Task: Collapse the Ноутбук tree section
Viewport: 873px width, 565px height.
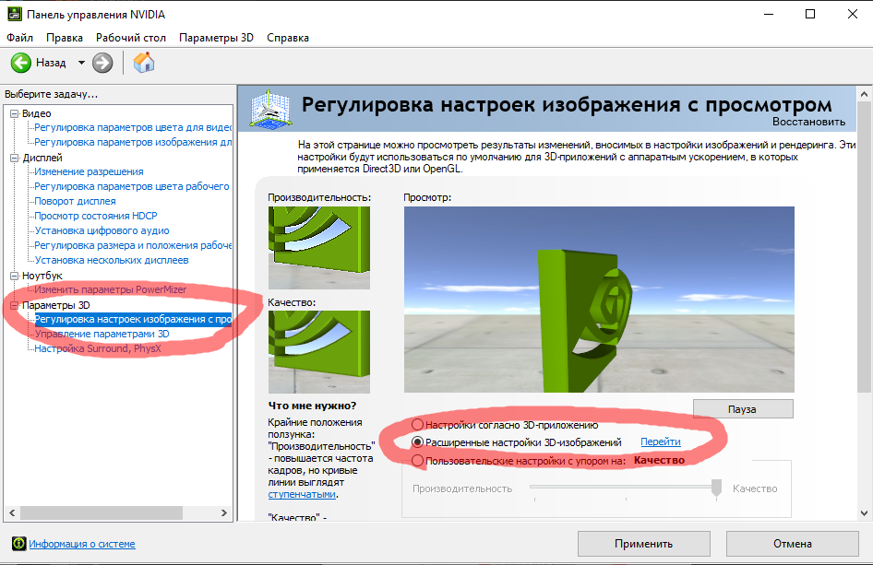Action: click(x=15, y=276)
